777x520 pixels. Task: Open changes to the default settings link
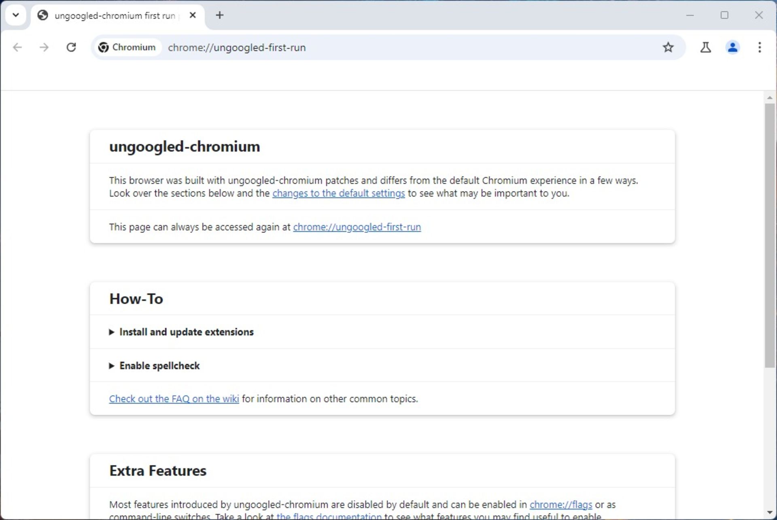[338, 193]
